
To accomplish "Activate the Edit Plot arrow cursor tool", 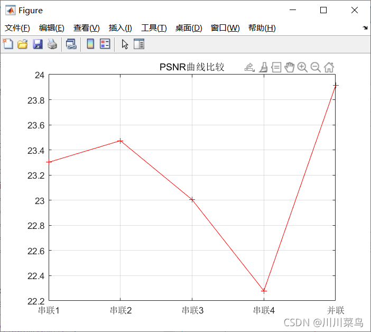I will coord(125,44).
